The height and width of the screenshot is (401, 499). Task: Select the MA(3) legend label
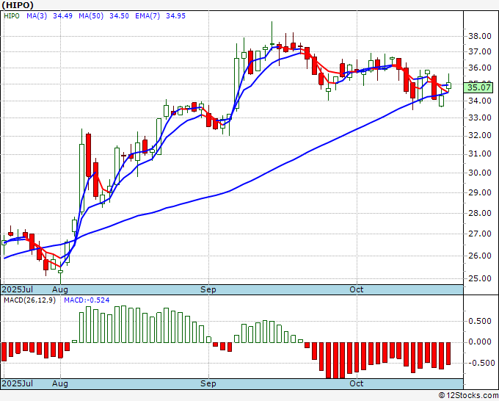point(37,16)
